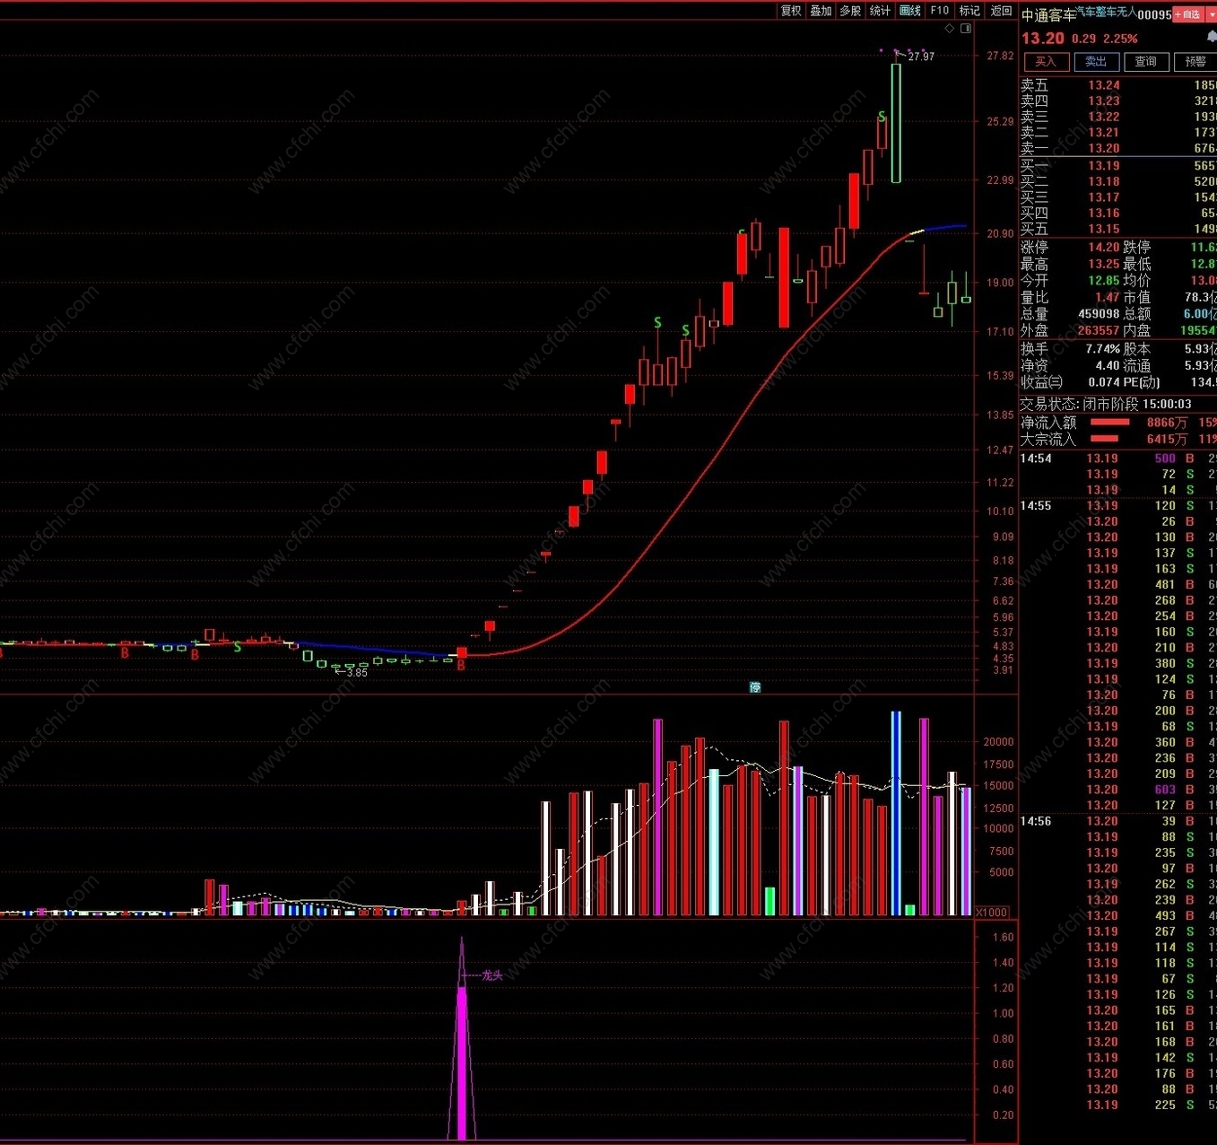Image resolution: width=1217 pixels, height=1145 pixels.
Task: Click the 大宗流入 red flow bar
Action: [x=1104, y=439]
